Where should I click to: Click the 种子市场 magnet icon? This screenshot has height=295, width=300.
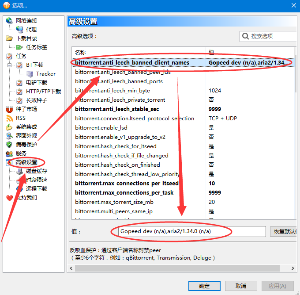9,109
